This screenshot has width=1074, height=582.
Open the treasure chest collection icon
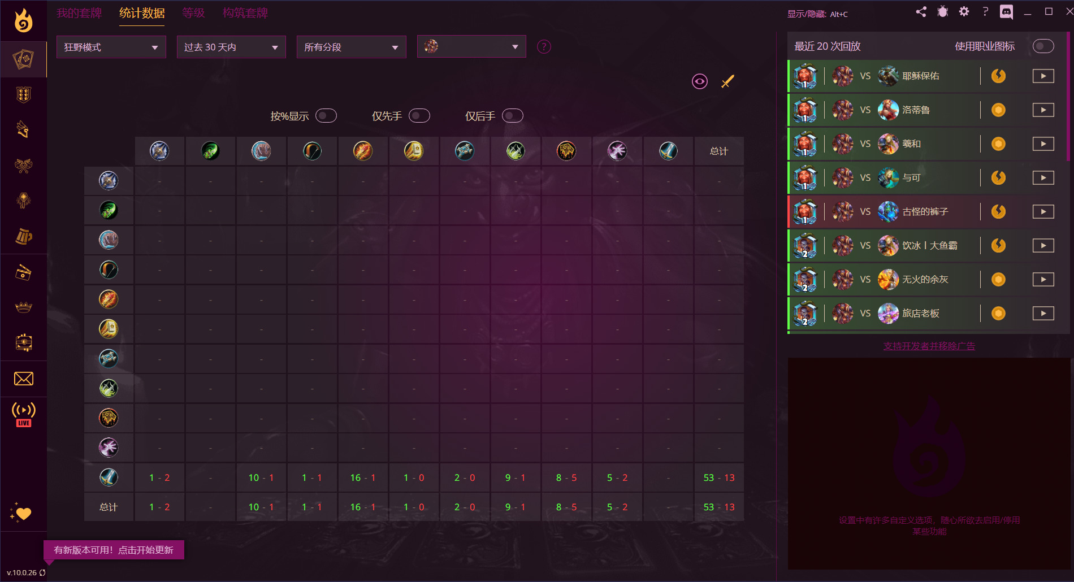[23, 342]
